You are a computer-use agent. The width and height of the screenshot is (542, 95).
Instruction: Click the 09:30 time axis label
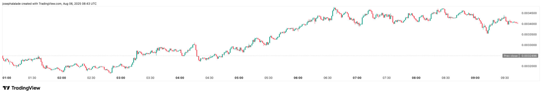[505, 78]
